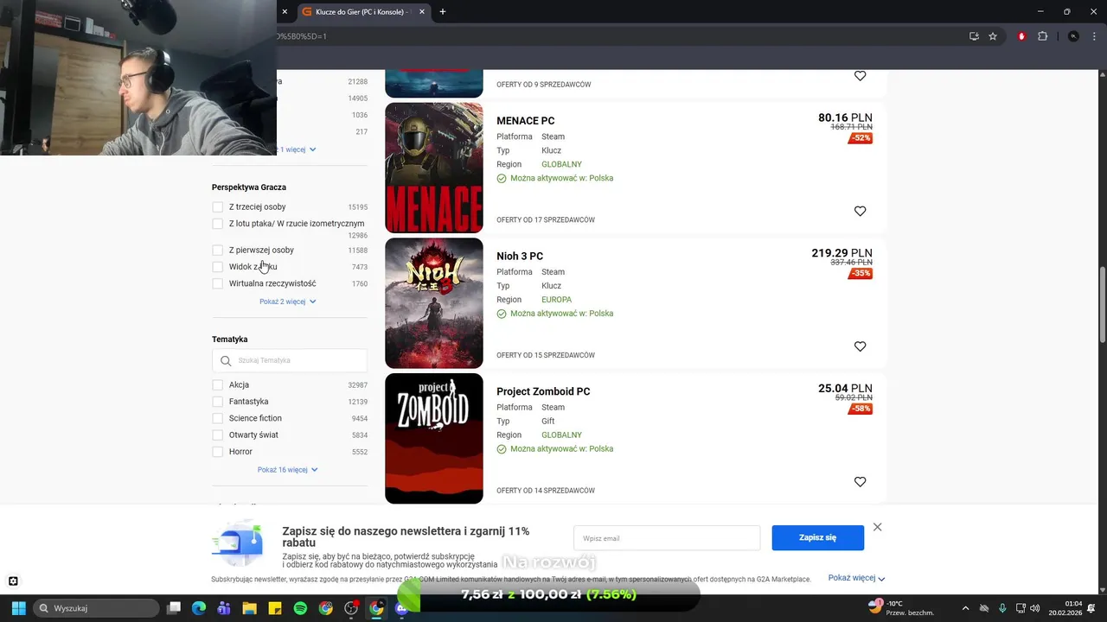Open the red ad blocker extension icon
Viewport: 1107px width, 622px height.
click(x=1022, y=36)
